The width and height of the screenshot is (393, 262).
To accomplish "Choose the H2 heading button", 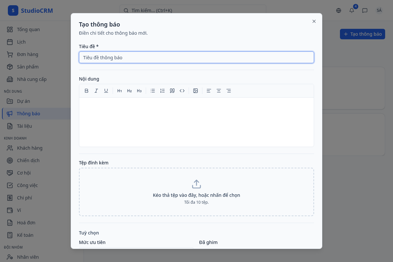I will 129,91.
